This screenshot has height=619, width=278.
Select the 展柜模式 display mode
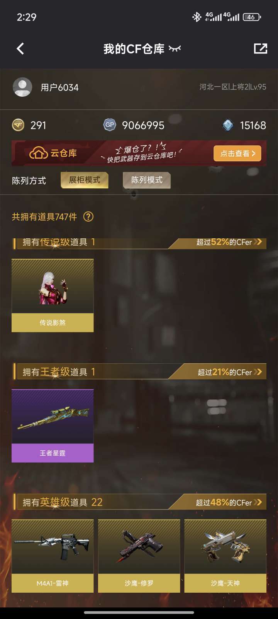point(85,180)
